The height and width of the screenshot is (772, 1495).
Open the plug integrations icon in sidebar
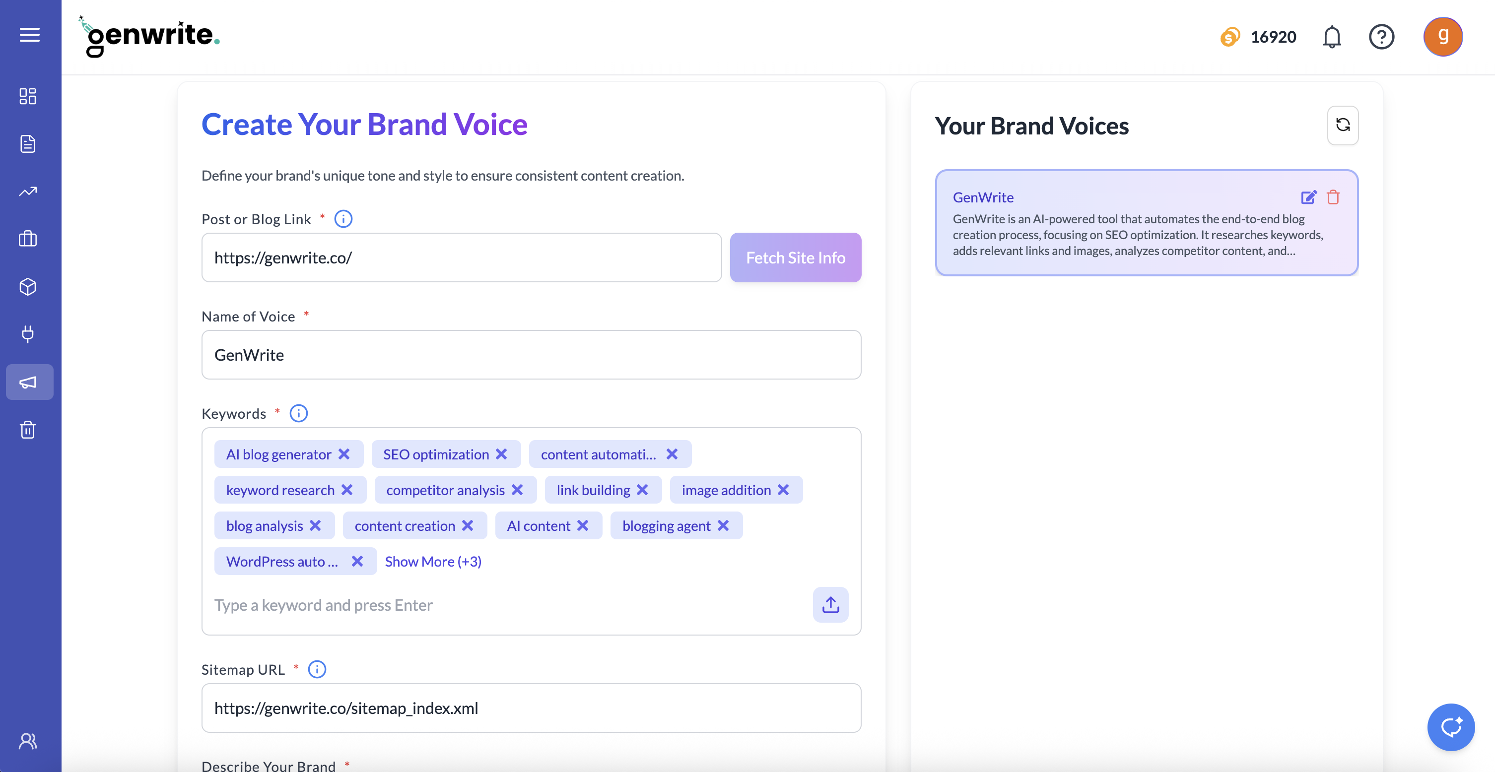[28, 334]
